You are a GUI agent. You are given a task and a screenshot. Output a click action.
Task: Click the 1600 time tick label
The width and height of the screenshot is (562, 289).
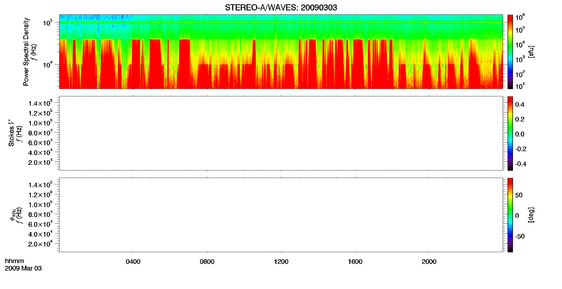click(x=355, y=262)
